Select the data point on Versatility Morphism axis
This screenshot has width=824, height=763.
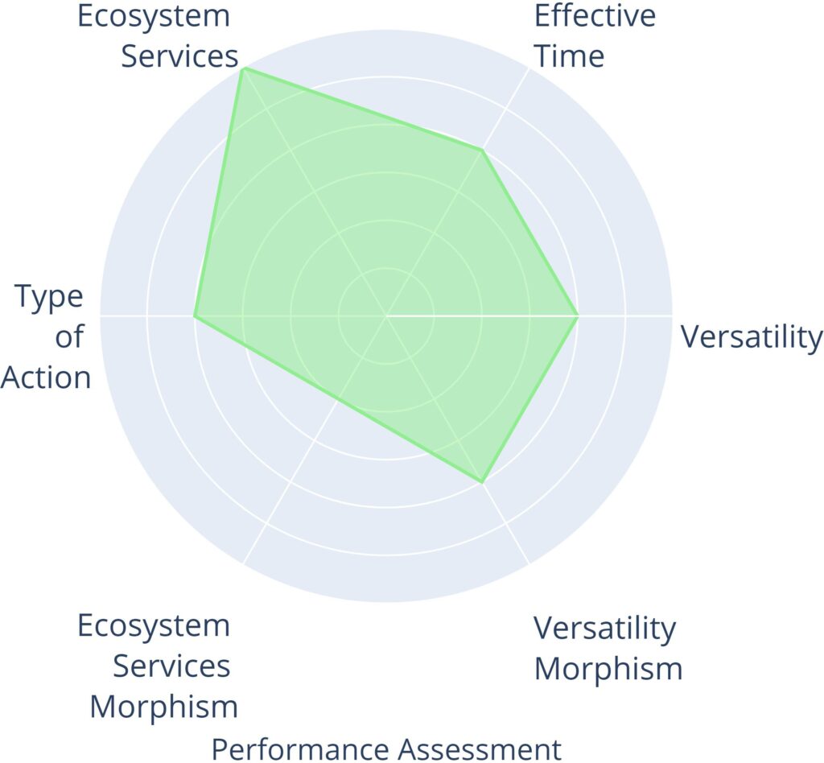pyautogui.click(x=481, y=481)
